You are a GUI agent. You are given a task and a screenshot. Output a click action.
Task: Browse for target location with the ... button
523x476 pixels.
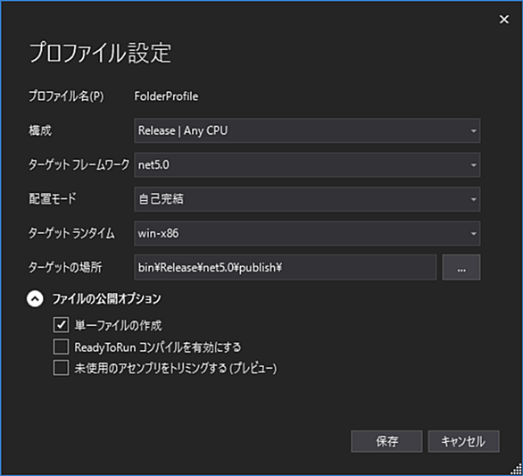coord(461,267)
